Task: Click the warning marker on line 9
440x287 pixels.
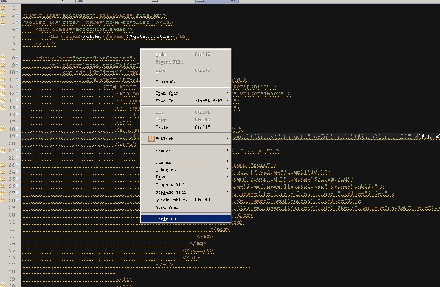Action: (x=3, y=64)
